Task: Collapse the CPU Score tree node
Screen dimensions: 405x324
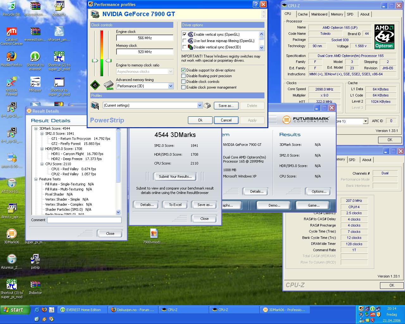Action: pos(42,164)
